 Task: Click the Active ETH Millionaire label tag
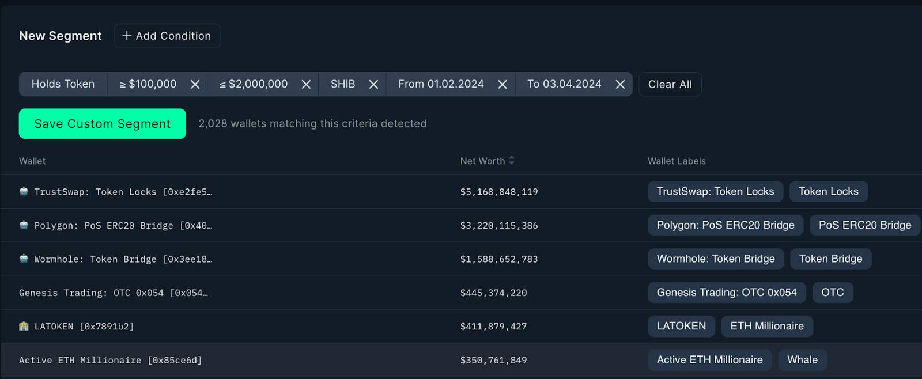tap(709, 359)
